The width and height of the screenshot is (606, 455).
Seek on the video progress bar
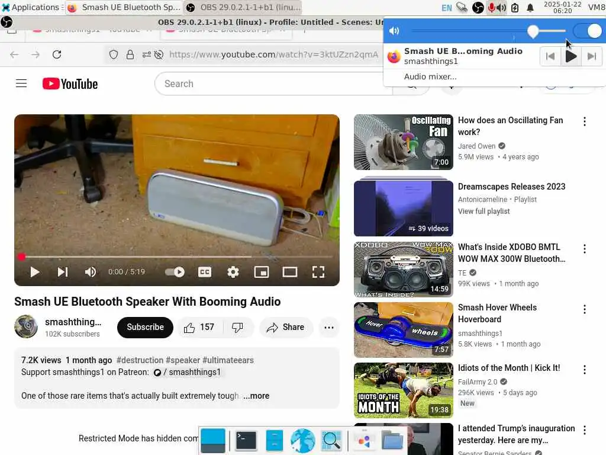(177, 257)
